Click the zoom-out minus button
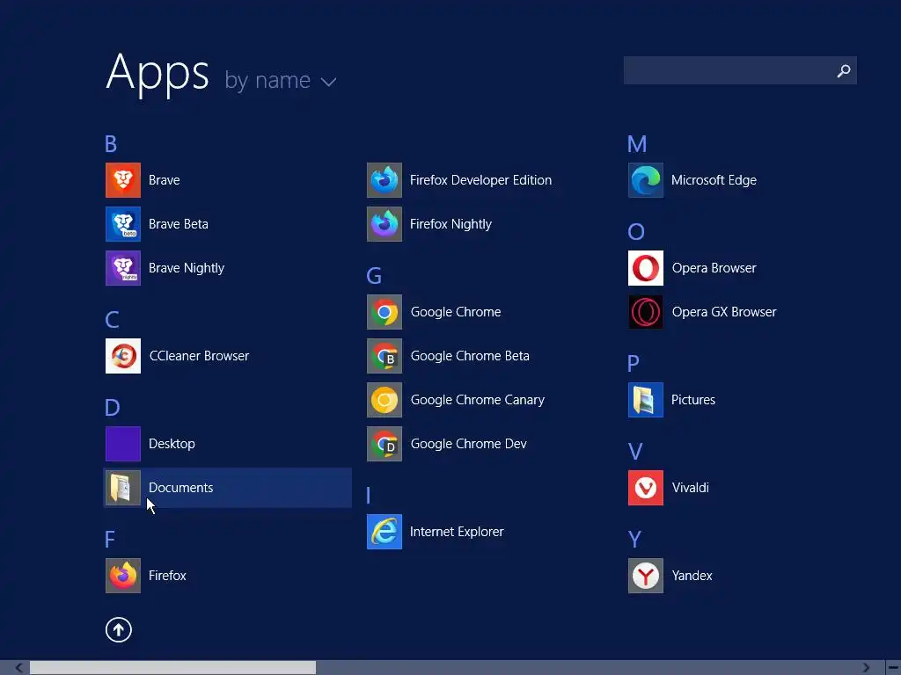Viewport: 901px width, 675px height. tap(893, 668)
